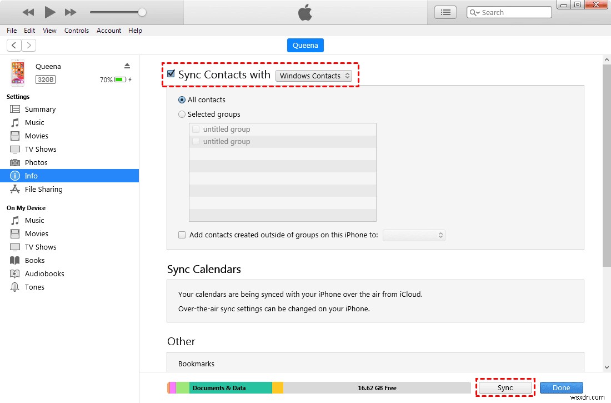The height and width of the screenshot is (403, 611).
Task: Open the Windows Contacts dropdown
Action: tap(314, 75)
